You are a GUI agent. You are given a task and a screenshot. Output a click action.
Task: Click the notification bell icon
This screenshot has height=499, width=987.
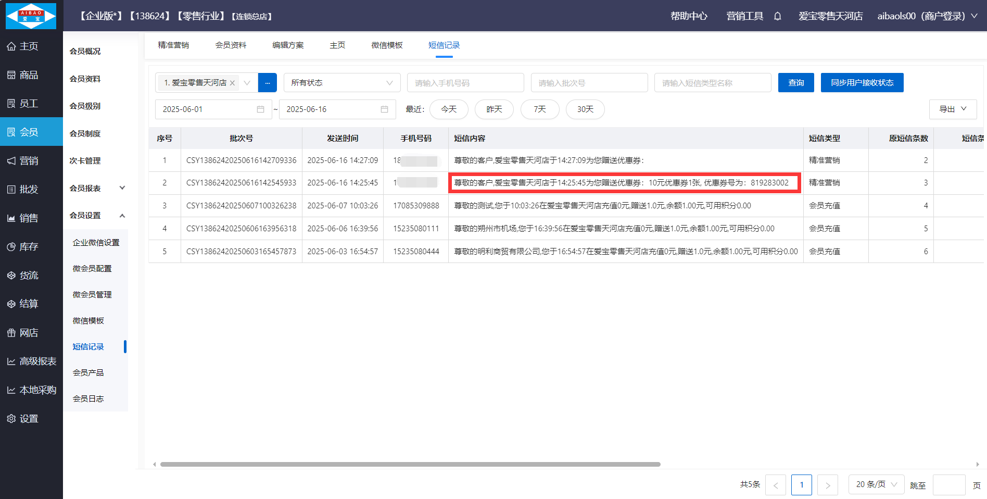(x=777, y=16)
